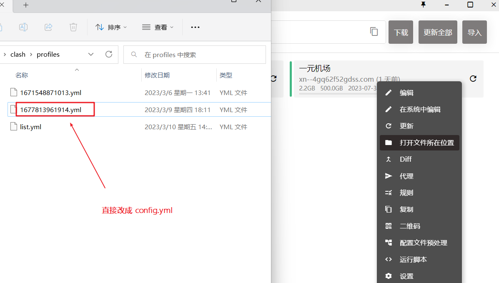
Task: Click the search box for profiles folder
Action: click(195, 55)
